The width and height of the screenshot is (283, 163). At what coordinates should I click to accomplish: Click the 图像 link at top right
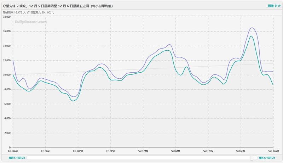coord(271,6)
